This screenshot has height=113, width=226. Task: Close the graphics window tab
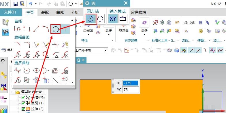(x=83, y=60)
